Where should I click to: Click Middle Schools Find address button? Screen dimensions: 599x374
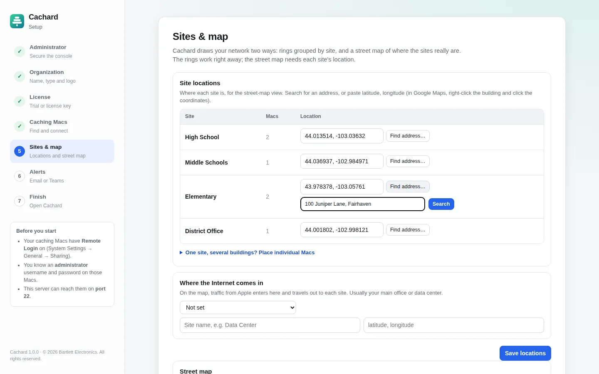click(x=408, y=161)
